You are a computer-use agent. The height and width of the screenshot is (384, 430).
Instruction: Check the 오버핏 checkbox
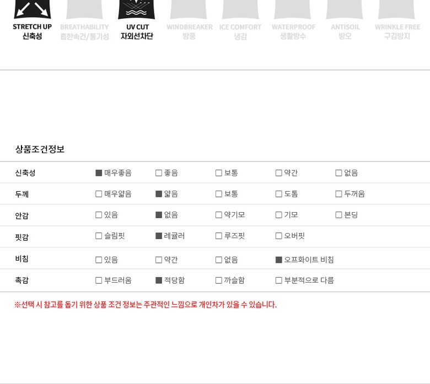(x=279, y=236)
